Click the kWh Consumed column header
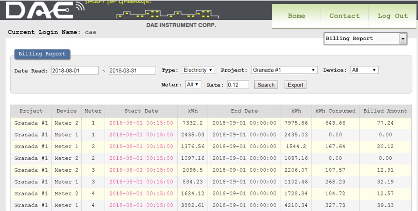Viewport: 418px width, 211px height. click(x=335, y=111)
